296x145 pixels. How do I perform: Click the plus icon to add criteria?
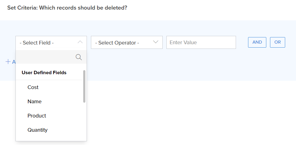coord(8,62)
